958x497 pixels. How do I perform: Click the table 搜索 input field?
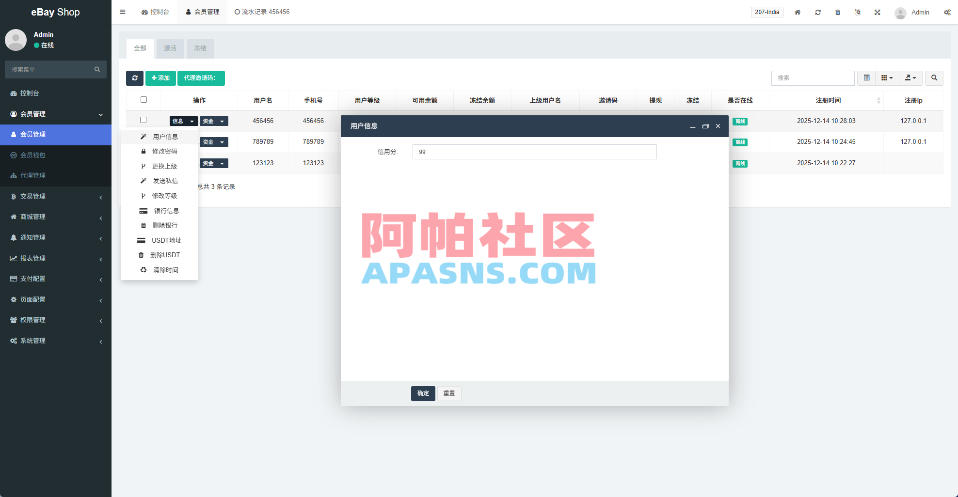pyautogui.click(x=813, y=78)
